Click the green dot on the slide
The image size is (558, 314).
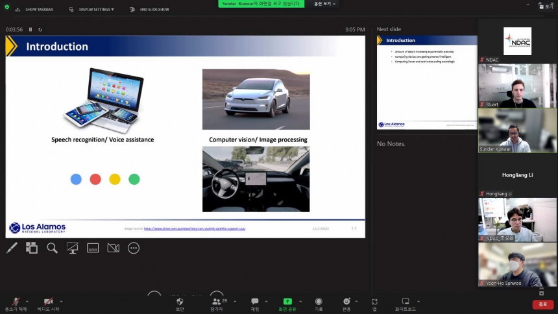[x=134, y=179]
